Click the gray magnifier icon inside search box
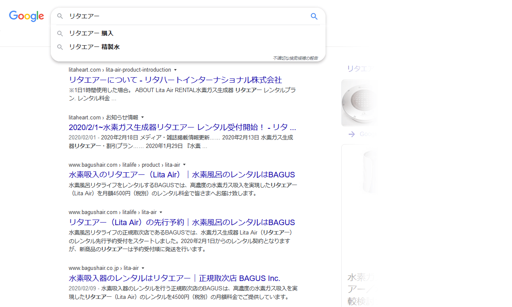Image resolution: width=512 pixels, height=307 pixels. tap(60, 16)
